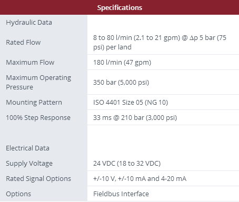Select the Hydraulic Data section label
This screenshot has width=239, height=202.
29,23
